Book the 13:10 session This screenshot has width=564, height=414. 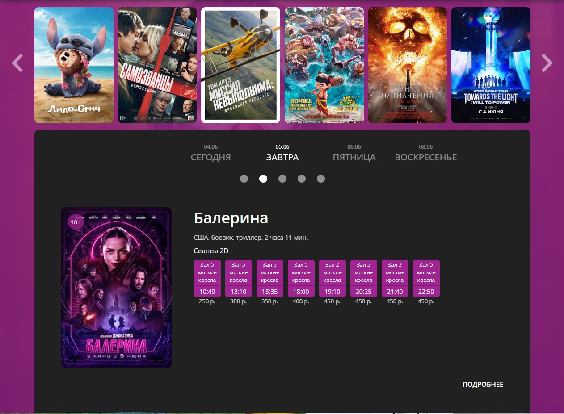[239, 278]
